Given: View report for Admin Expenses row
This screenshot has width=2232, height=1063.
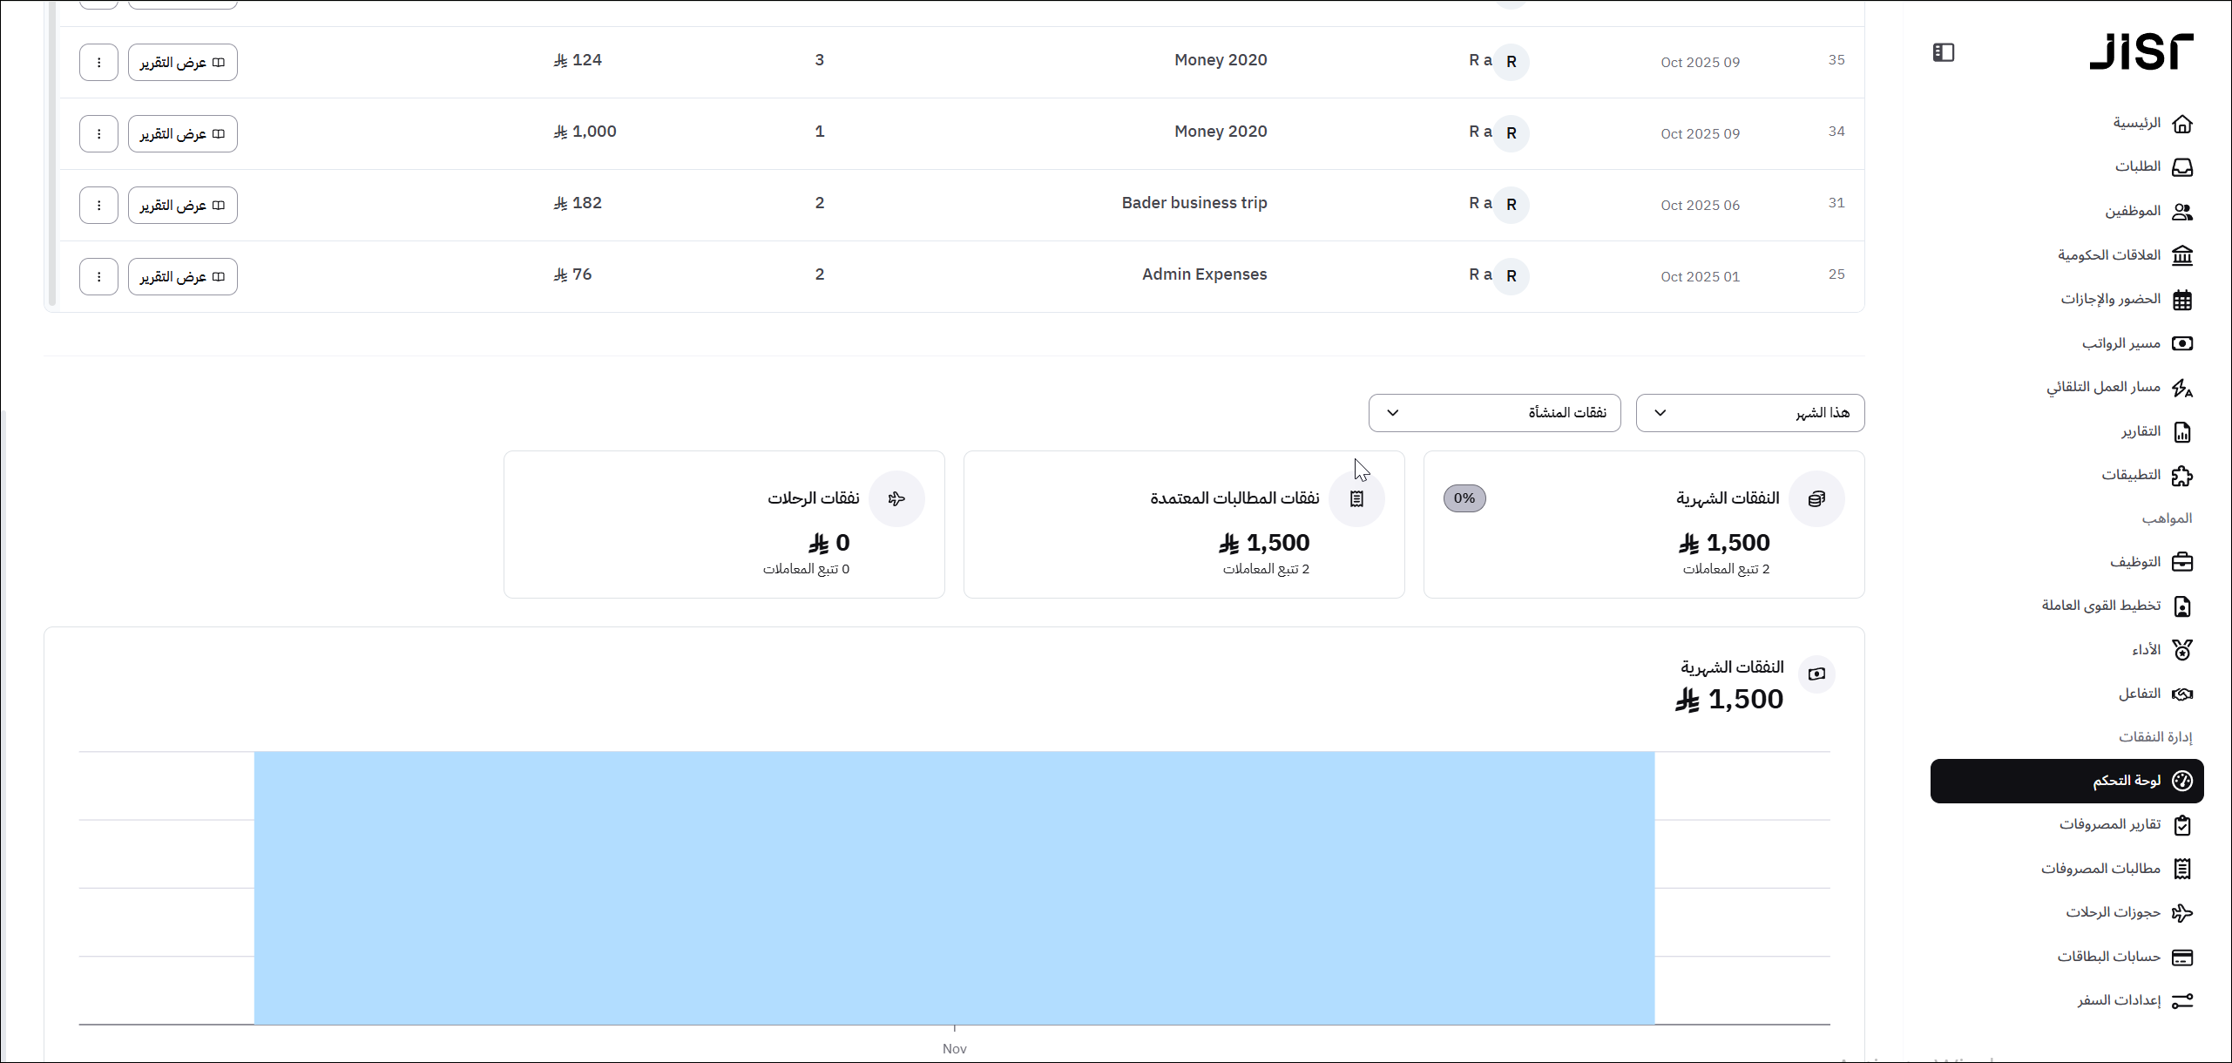Looking at the screenshot, I should (182, 276).
